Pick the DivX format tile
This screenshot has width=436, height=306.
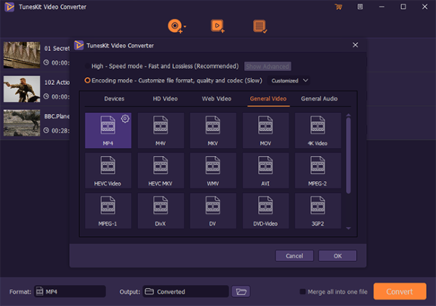(161, 210)
